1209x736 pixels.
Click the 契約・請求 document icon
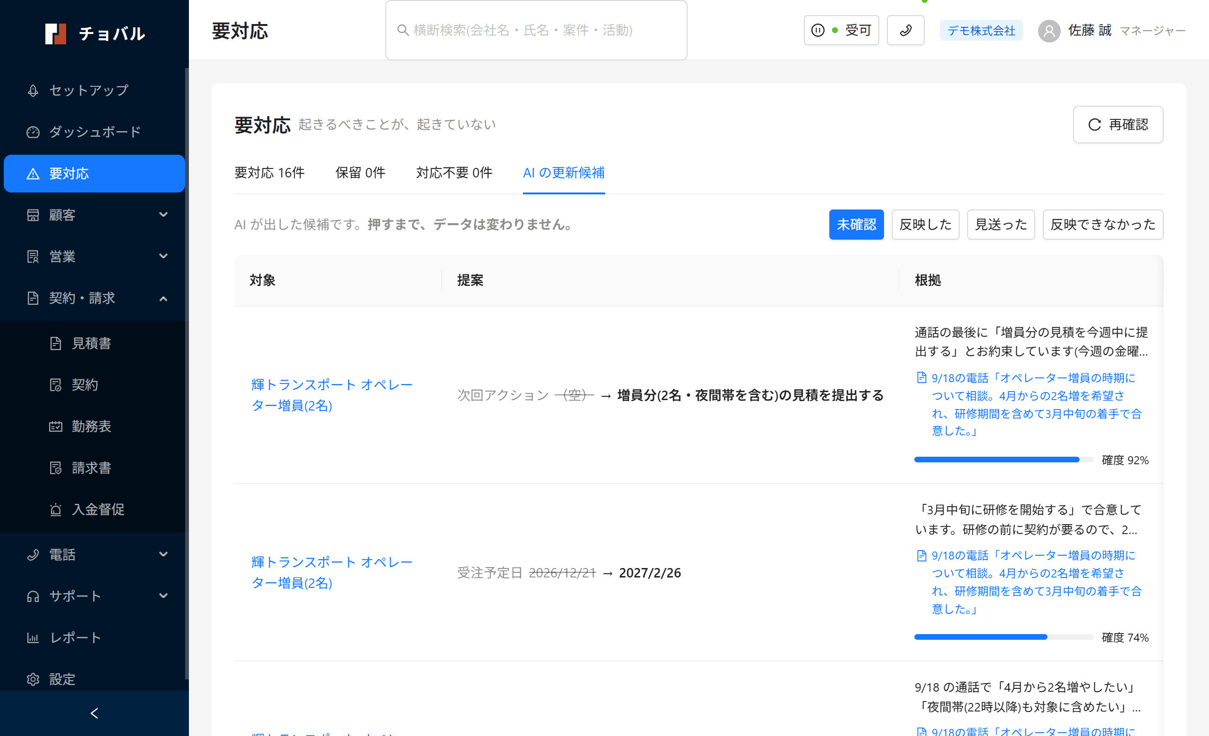pyautogui.click(x=33, y=299)
